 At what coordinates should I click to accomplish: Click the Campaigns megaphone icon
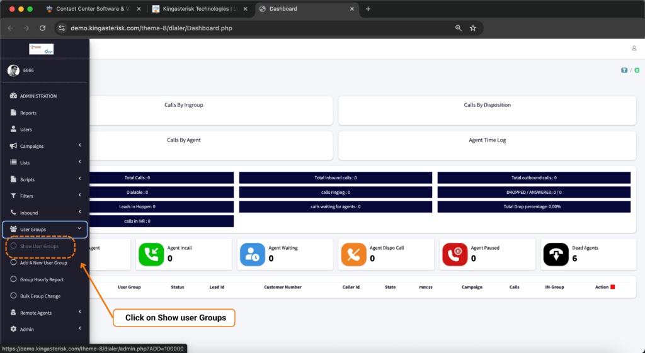click(x=13, y=146)
